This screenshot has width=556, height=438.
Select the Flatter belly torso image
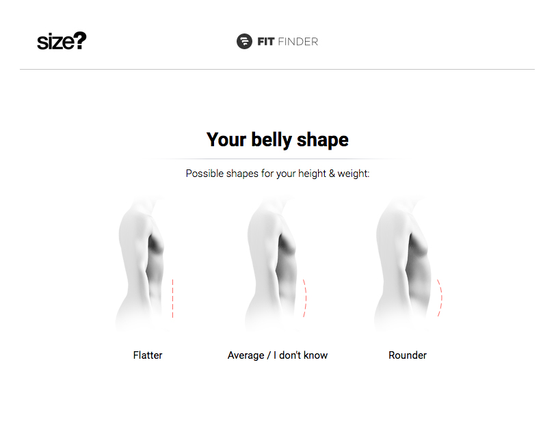pos(144,263)
